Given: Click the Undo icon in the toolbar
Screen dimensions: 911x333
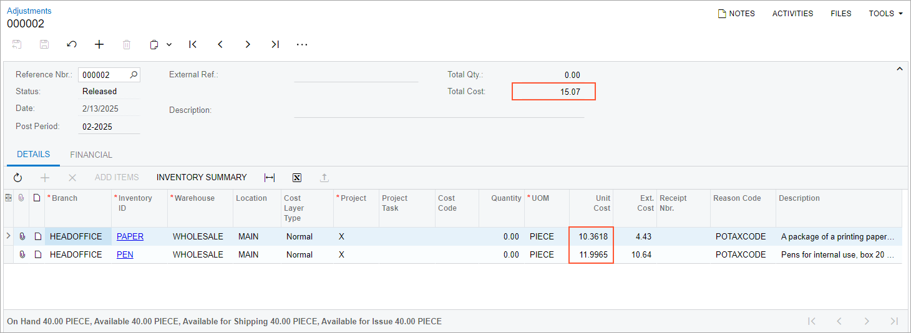Looking at the screenshot, I should coord(72,44).
